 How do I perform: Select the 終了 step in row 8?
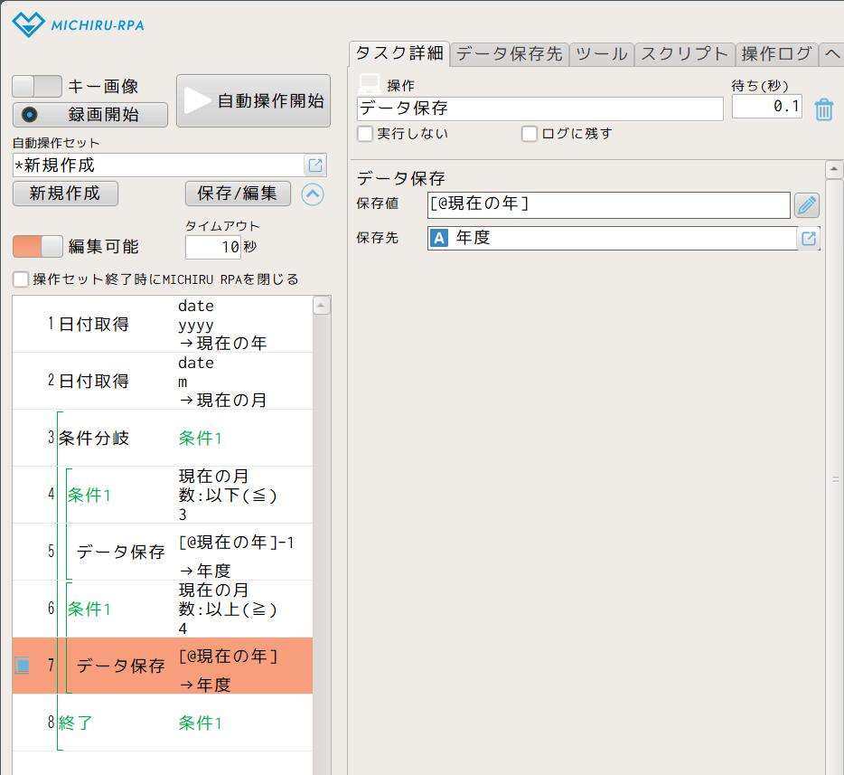click(x=76, y=723)
